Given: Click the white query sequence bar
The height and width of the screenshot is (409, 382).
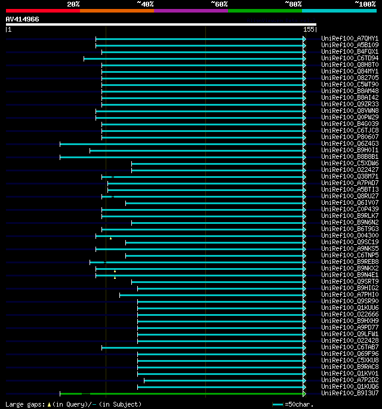Looking at the screenshot, I should [x=161, y=24].
